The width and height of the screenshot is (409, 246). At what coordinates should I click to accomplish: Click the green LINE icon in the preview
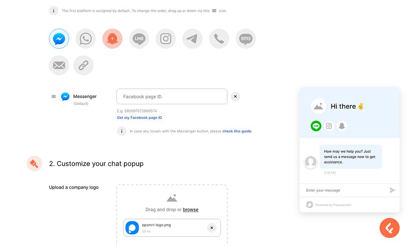(x=316, y=126)
